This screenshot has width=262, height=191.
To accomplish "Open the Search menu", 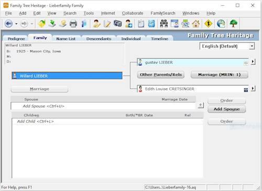I will tap(70, 13).
